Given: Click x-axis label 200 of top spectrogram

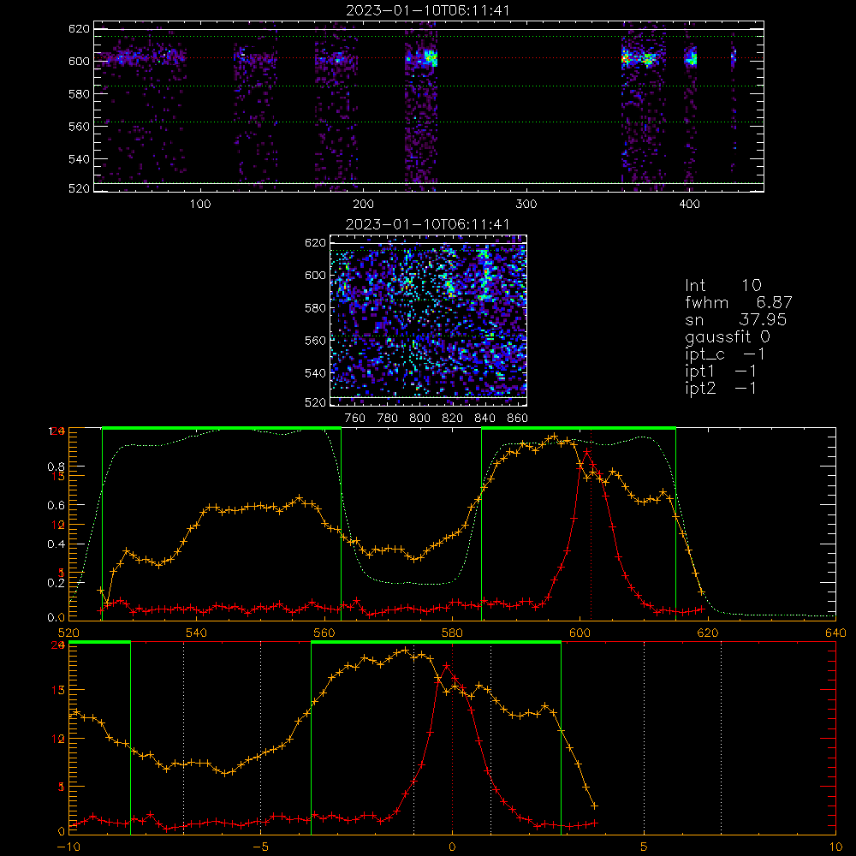Looking at the screenshot, I should click(363, 205).
